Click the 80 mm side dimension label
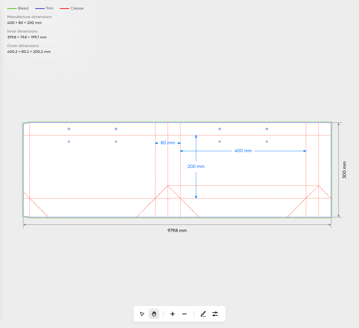359x328 pixels. (168, 143)
